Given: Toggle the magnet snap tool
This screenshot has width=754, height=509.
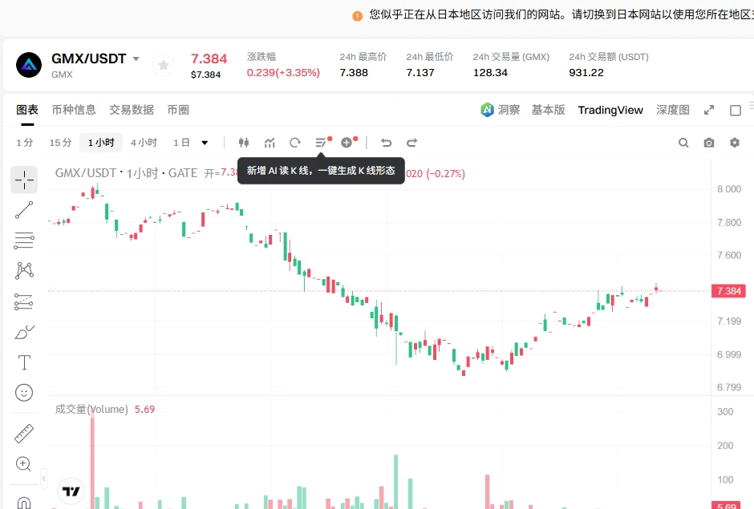Looking at the screenshot, I should (x=24, y=503).
